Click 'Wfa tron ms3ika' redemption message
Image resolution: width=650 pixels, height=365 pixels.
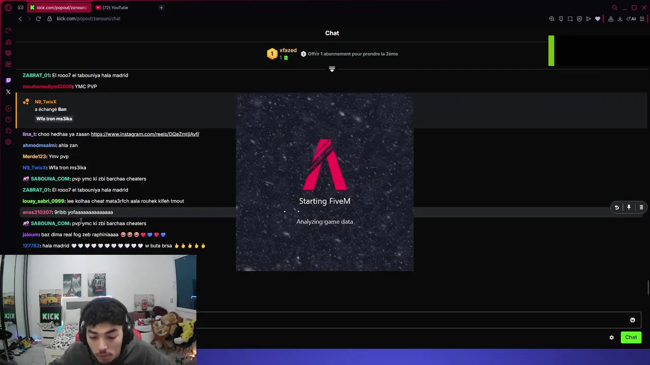pos(54,119)
